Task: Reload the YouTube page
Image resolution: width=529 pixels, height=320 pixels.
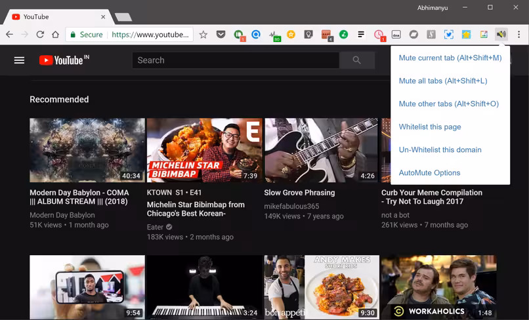Action: coord(40,34)
